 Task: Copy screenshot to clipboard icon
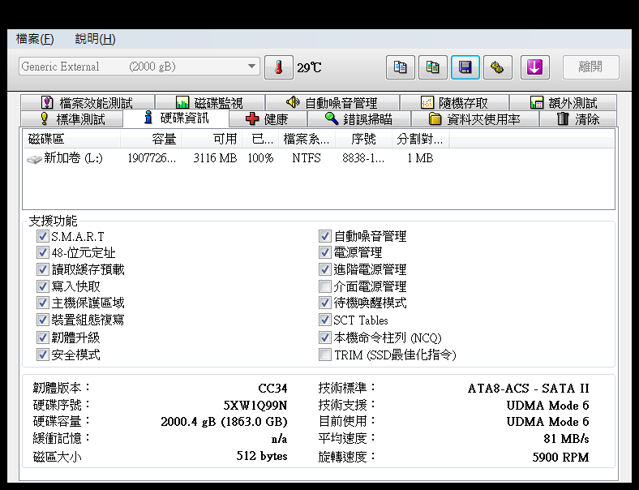(x=433, y=67)
